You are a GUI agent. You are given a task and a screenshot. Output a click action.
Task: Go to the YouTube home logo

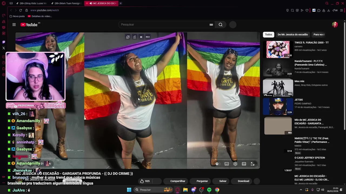click(29, 25)
